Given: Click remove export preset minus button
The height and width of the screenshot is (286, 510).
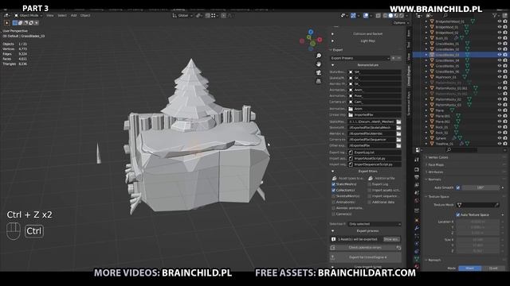Looking at the screenshot, I should [398, 58].
